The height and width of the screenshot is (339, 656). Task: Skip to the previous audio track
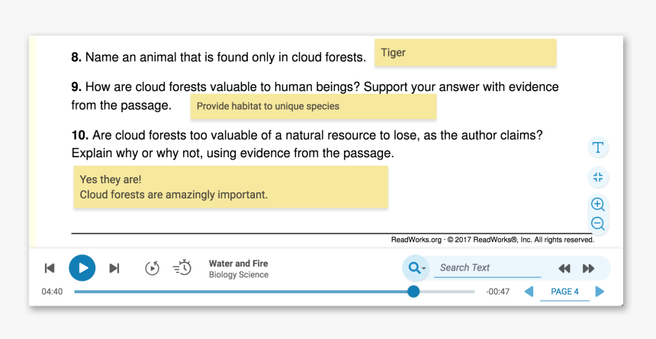point(50,268)
